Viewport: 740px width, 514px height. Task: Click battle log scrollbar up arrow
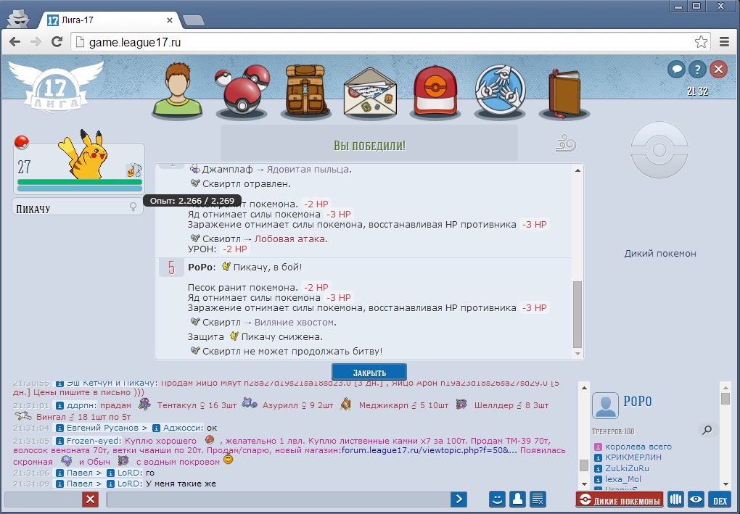tap(577, 170)
